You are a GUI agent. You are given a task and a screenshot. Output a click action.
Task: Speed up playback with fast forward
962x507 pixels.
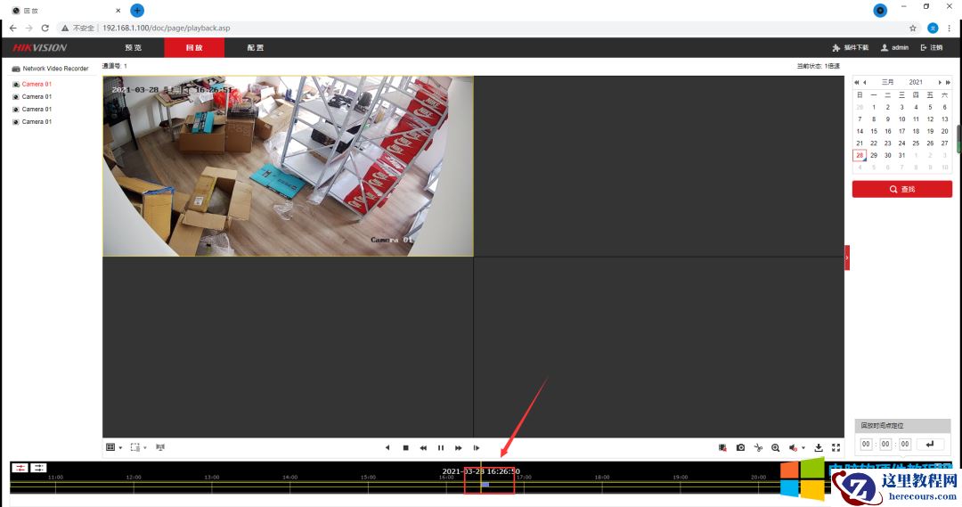click(459, 447)
